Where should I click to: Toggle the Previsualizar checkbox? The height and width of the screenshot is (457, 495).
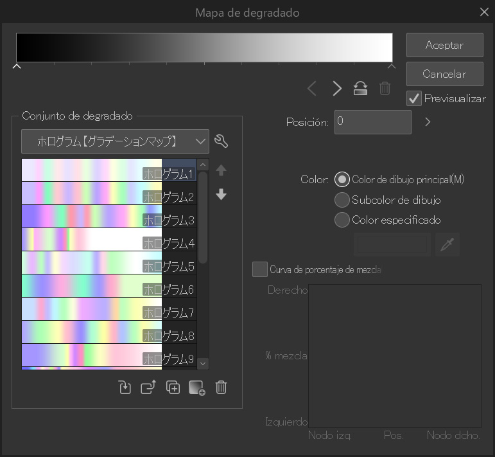point(414,99)
